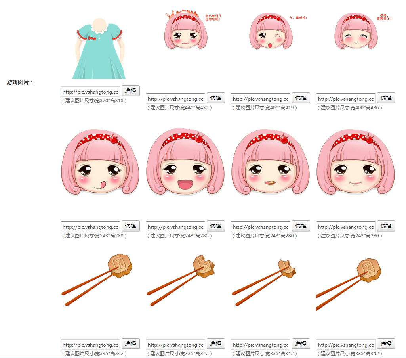Select the crying face image
The width and height of the screenshot is (406, 358).
(x=356, y=31)
